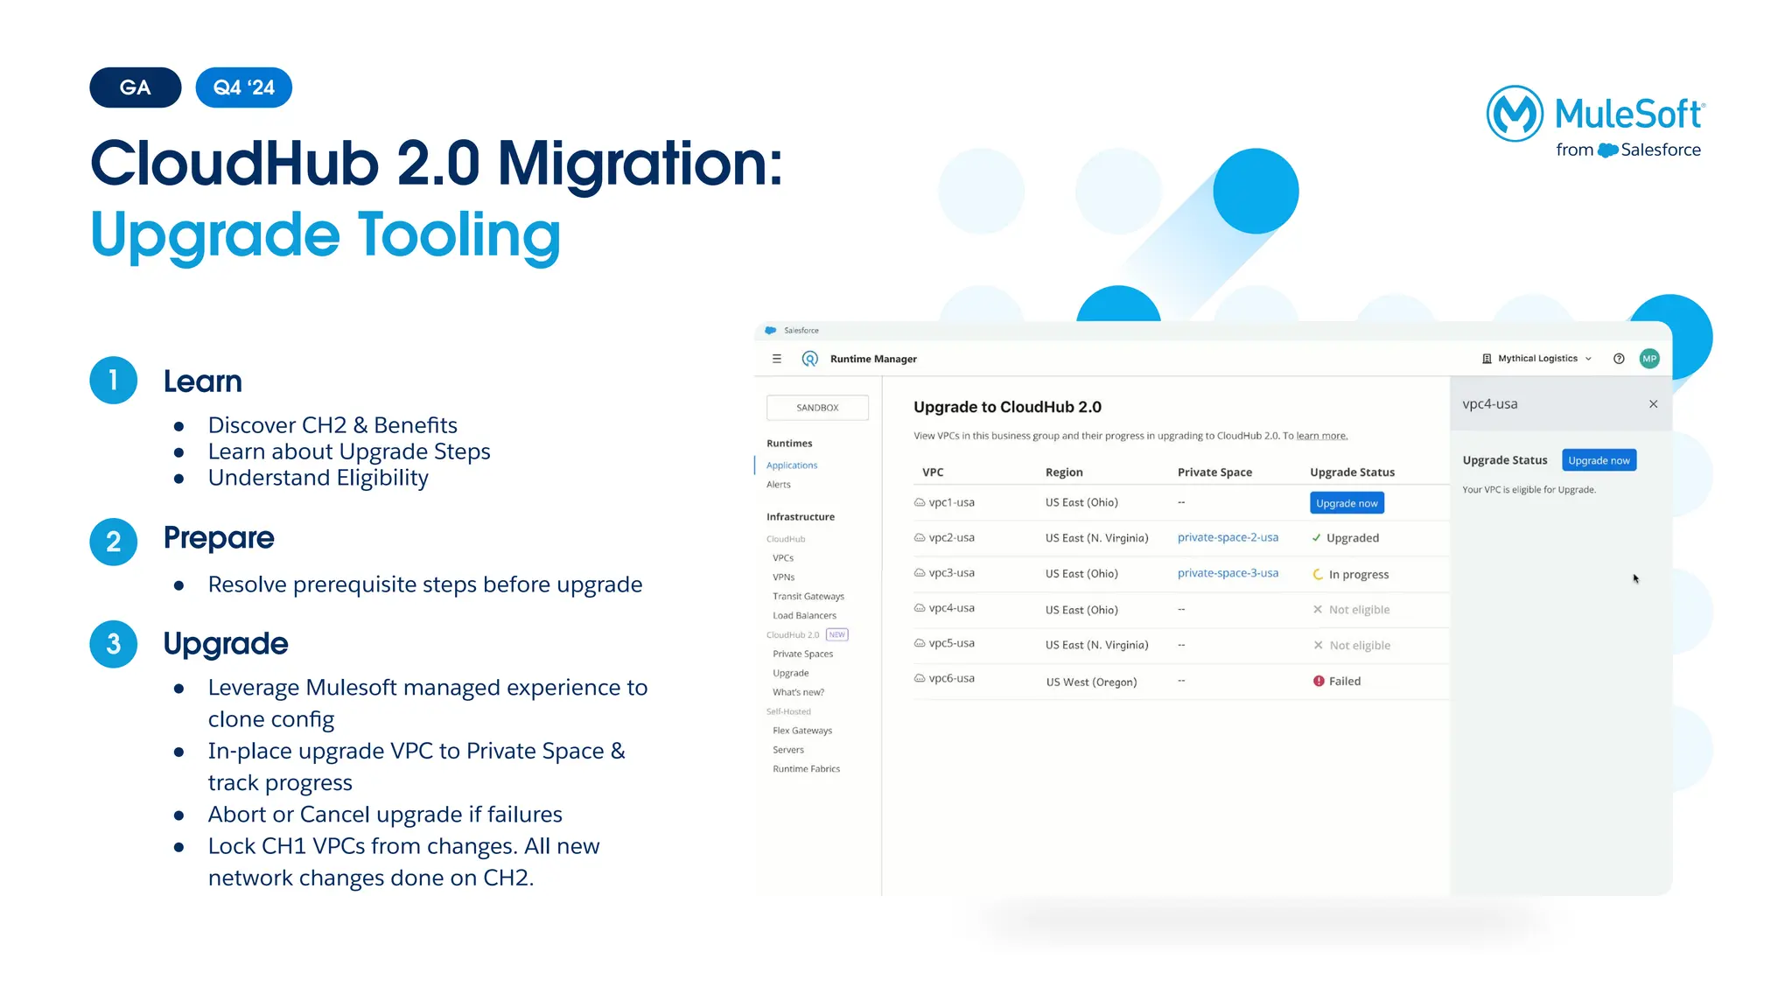Open Alerts in the sidebar
The image size is (1792, 1008).
click(779, 485)
